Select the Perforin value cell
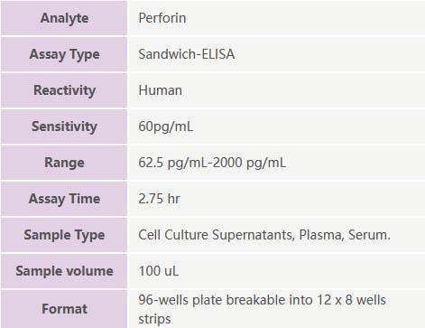Image resolution: width=425 pixels, height=328 pixels. 277,18
